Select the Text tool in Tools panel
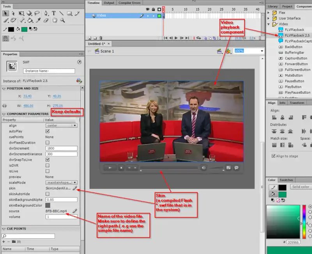The height and width of the screenshot is (254, 312). pos(53,13)
